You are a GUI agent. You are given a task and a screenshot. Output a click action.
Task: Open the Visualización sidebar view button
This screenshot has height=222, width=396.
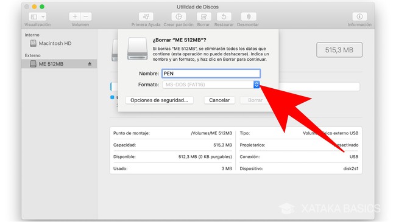point(34,17)
